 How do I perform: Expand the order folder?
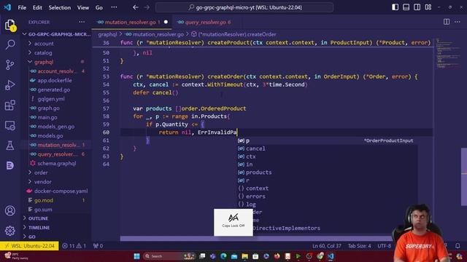tap(41, 172)
